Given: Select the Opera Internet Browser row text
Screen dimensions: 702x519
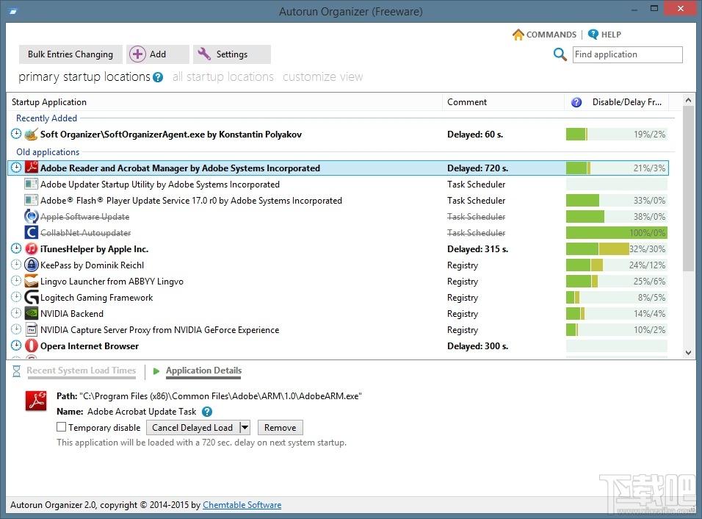Looking at the screenshot, I should click(90, 346).
